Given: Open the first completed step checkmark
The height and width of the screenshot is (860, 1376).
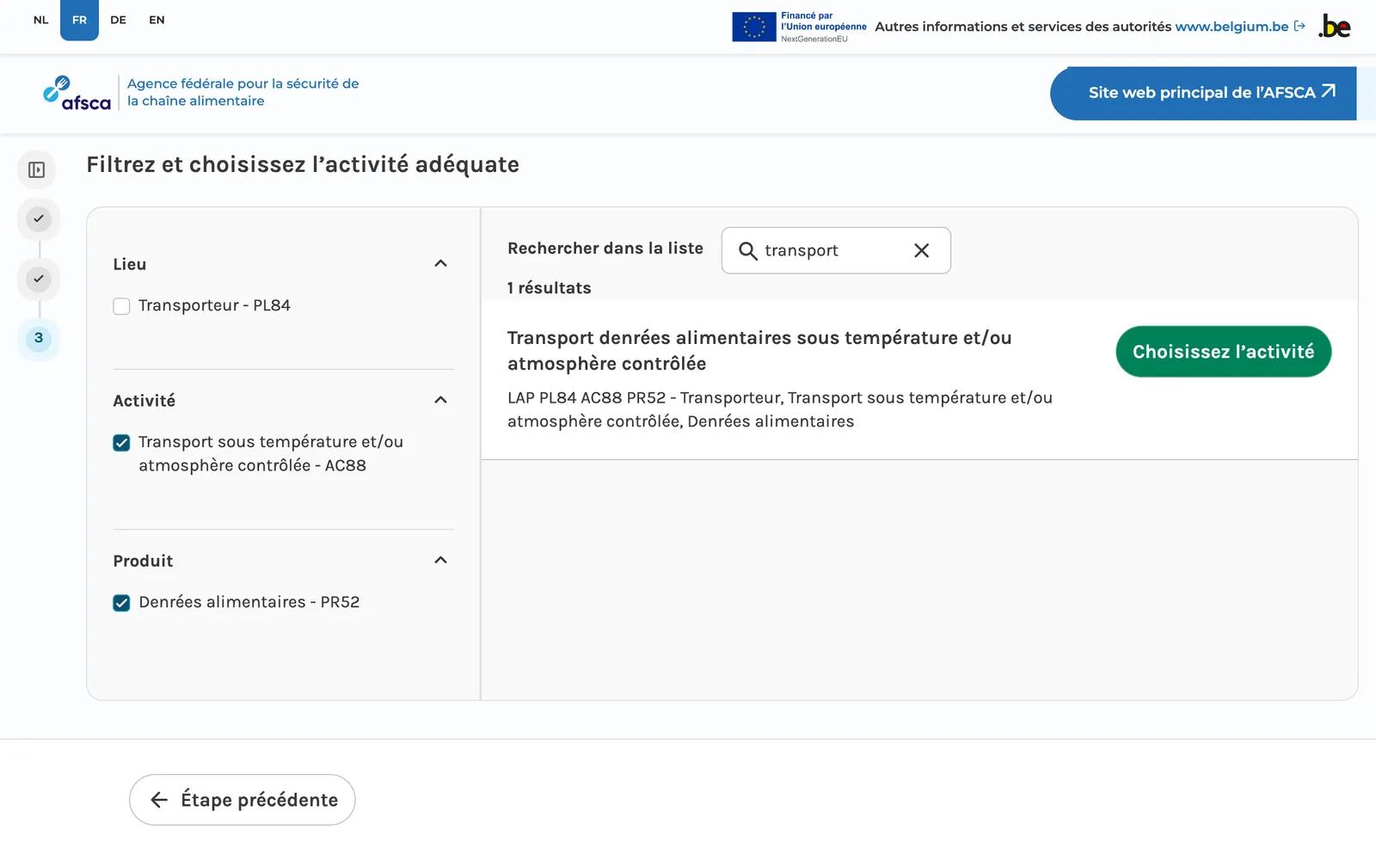Looking at the screenshot, I should point(38,218).
